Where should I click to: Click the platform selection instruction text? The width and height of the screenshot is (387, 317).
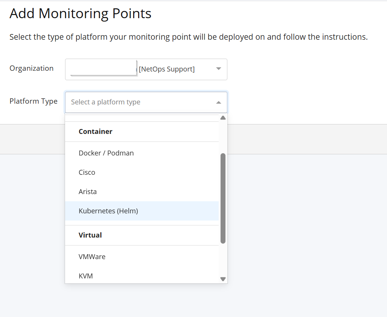tap(188, 37)
